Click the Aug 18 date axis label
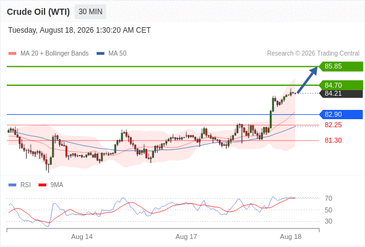This screenshot has width=365, height=247. point(291,237)
